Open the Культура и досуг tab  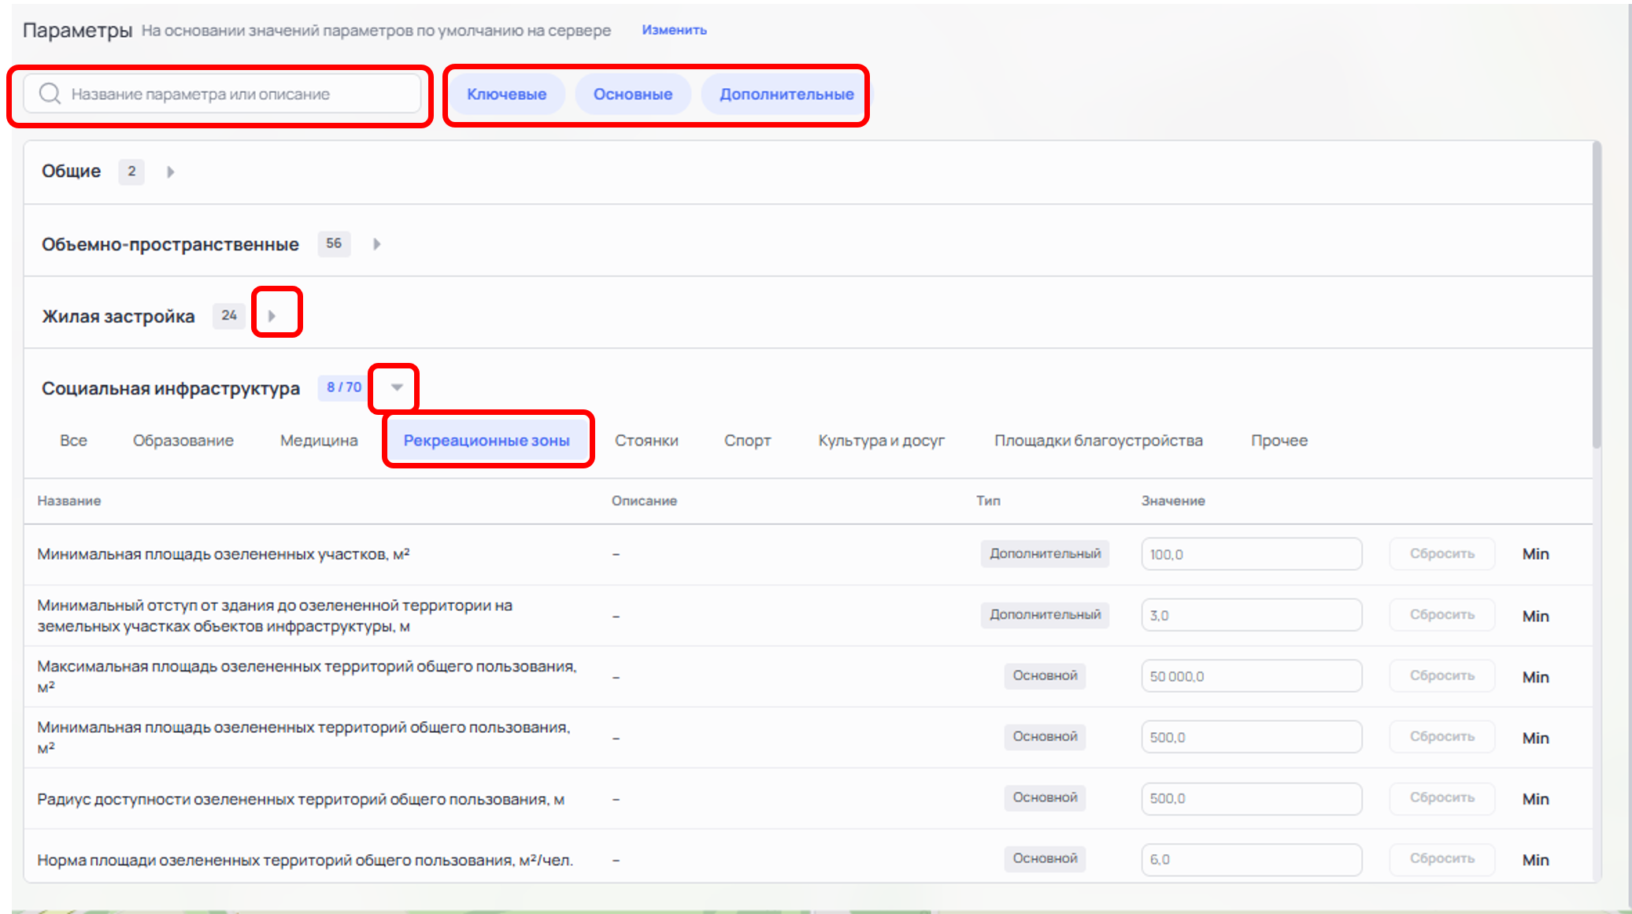point(881,441)
